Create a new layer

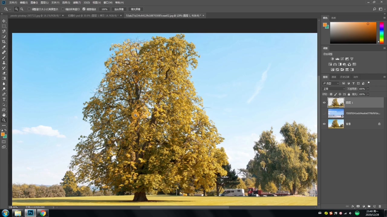click(374, 206)
